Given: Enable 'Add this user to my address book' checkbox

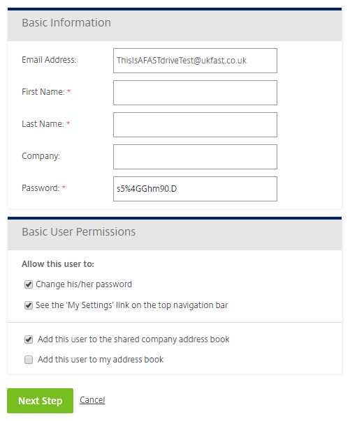Looking at the screenshot, I should (x=29, y=360).
